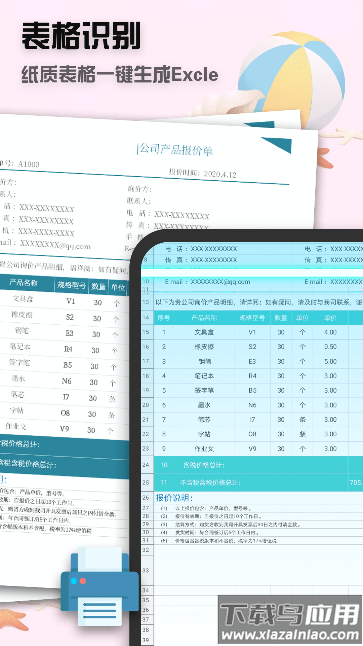Screen dimensions: 363x646
Task: Select row header 14 in the spreadsheet
Action: 146,318
